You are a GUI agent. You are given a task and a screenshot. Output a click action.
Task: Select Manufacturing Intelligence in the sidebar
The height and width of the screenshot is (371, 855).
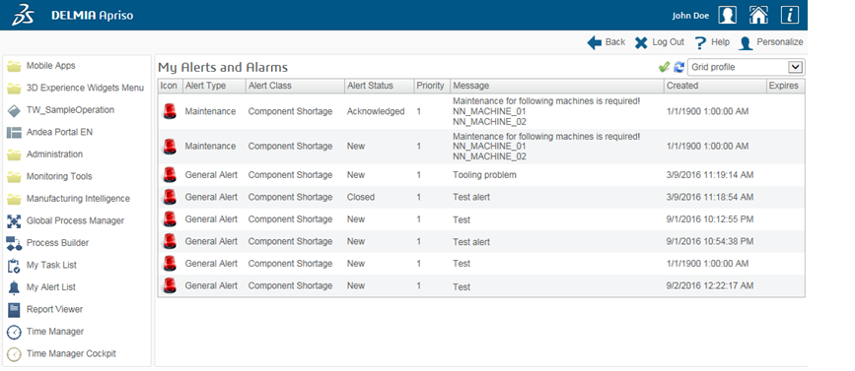pyautogui.click(x=78, y=199)
